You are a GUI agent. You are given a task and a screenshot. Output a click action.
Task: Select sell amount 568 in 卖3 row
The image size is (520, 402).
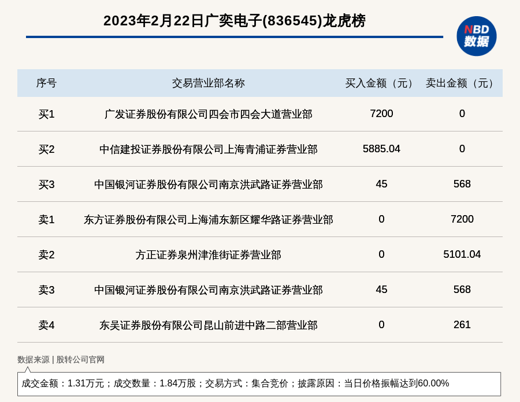pos(462,289)
